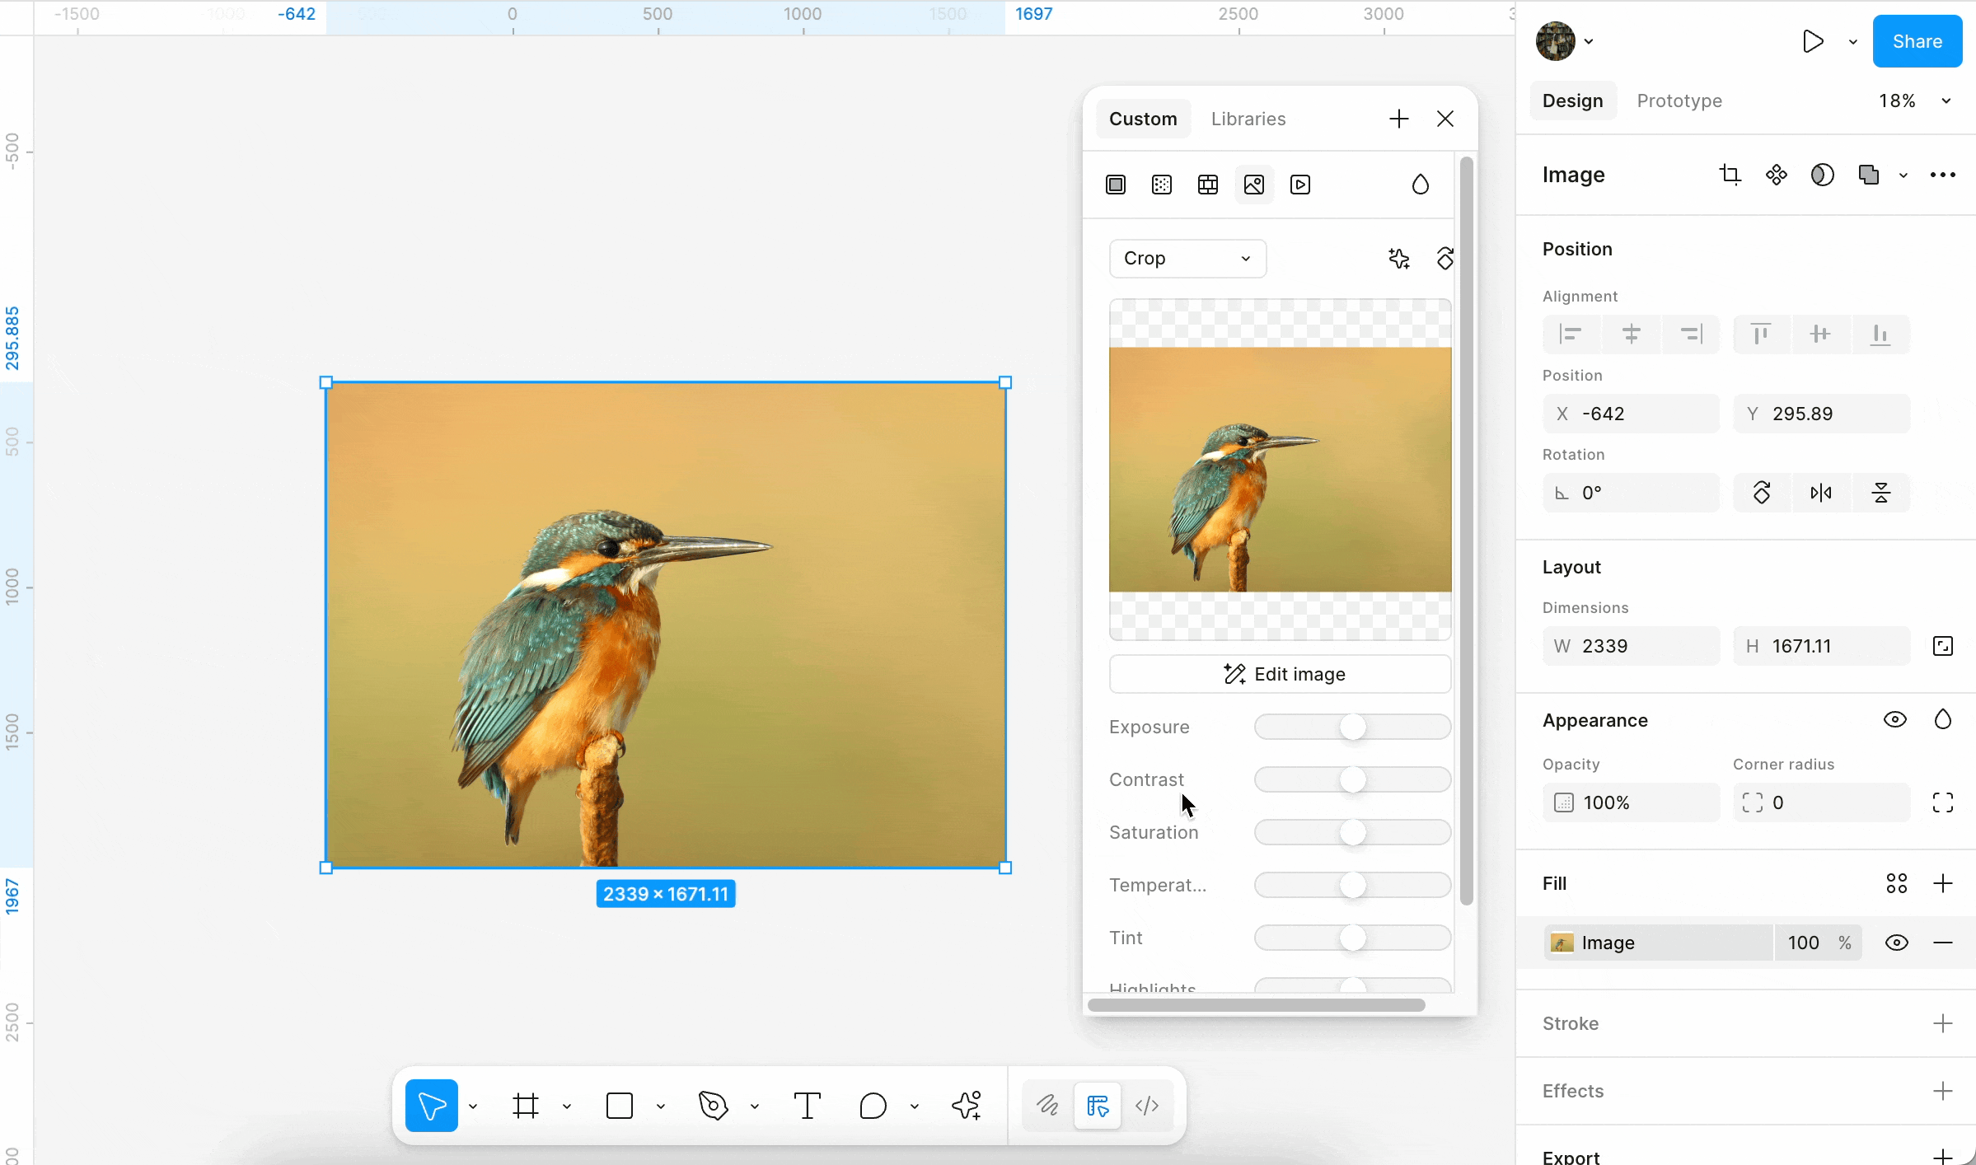Switch to Dev Mode code toggle
Viewport: 1976px width, 1165px height.
click(x=1147, y=1106)
